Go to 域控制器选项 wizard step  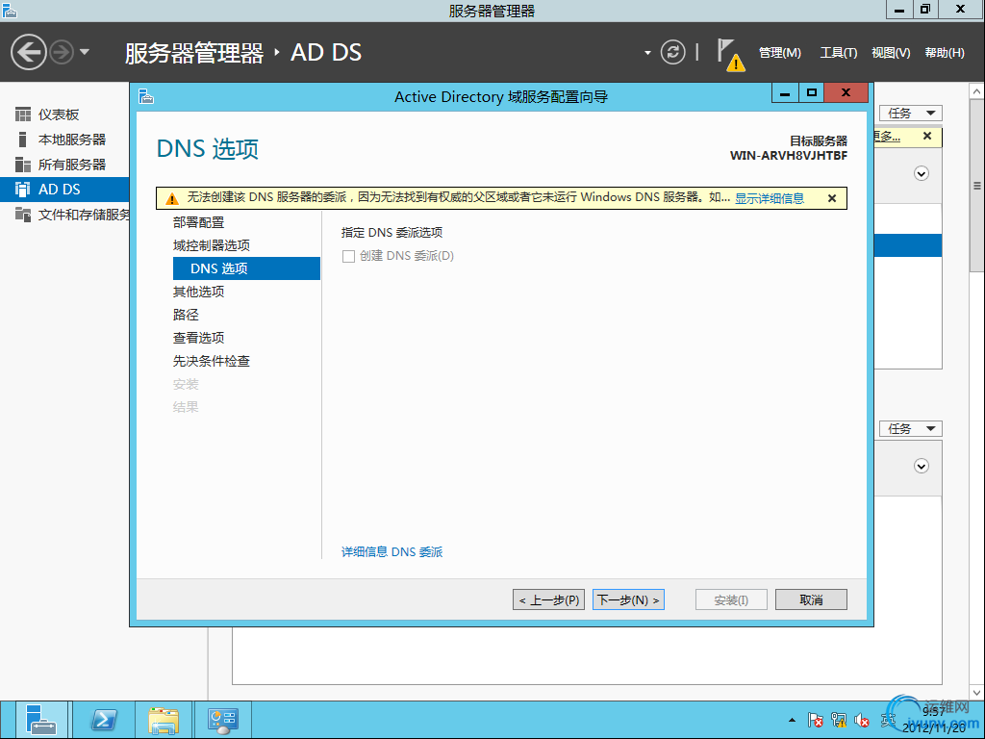point(212,245)
